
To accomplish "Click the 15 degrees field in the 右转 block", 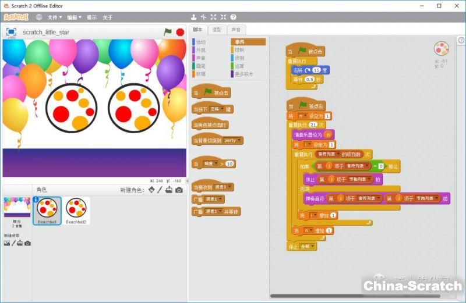I will (x=316, y=70).
